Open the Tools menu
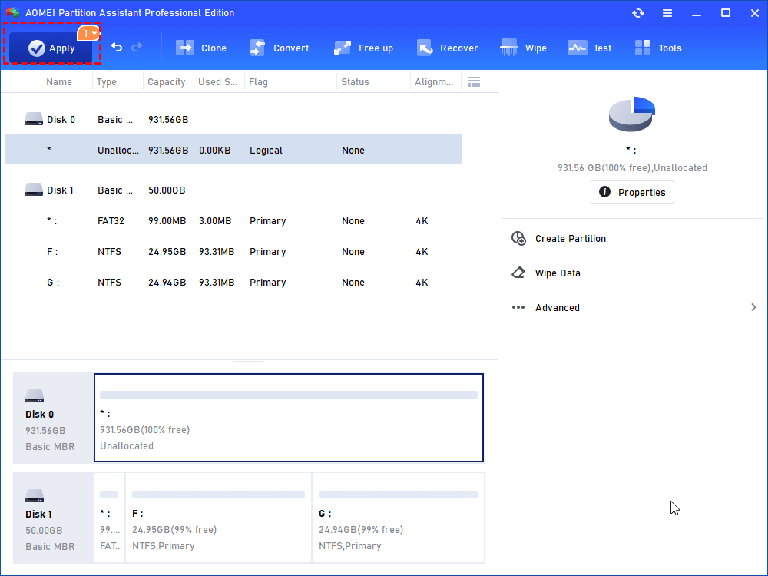The width and height of the screenshot is (768, 576). [x=658, y=48]
